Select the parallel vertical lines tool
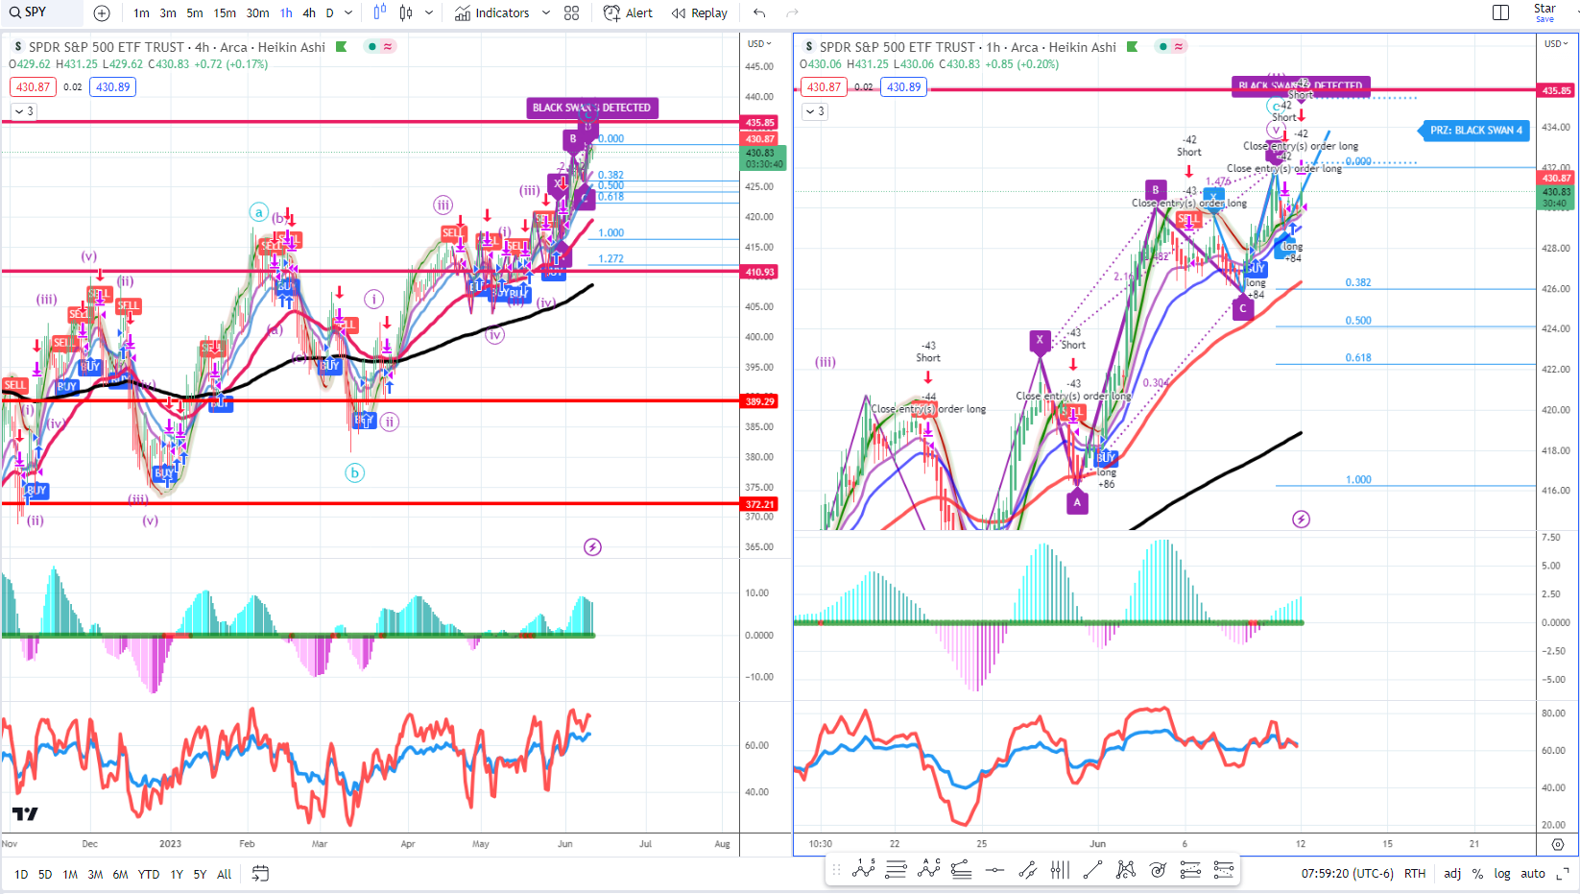This screenshot has width=1580, height=894. pos(1060,870)
